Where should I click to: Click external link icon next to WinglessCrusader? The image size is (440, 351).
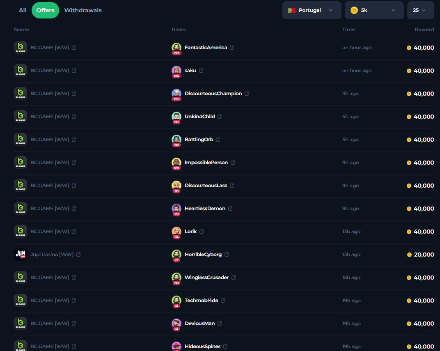[234, 278]
